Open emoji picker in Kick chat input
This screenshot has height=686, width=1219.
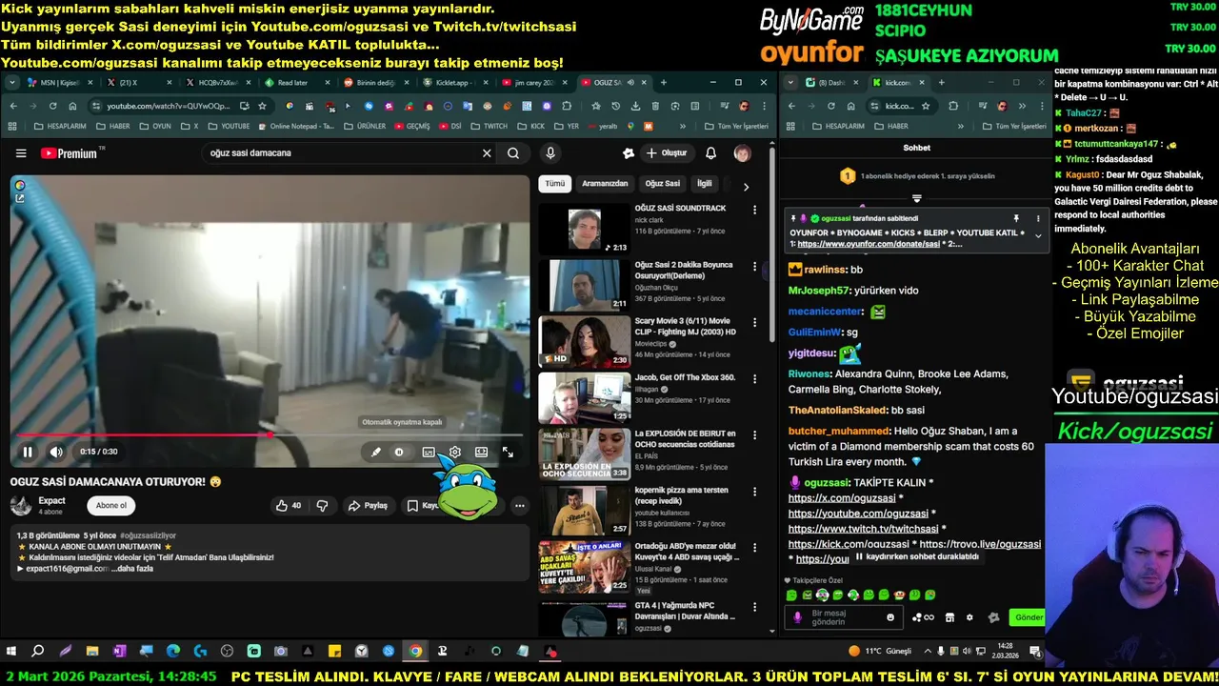890,617
